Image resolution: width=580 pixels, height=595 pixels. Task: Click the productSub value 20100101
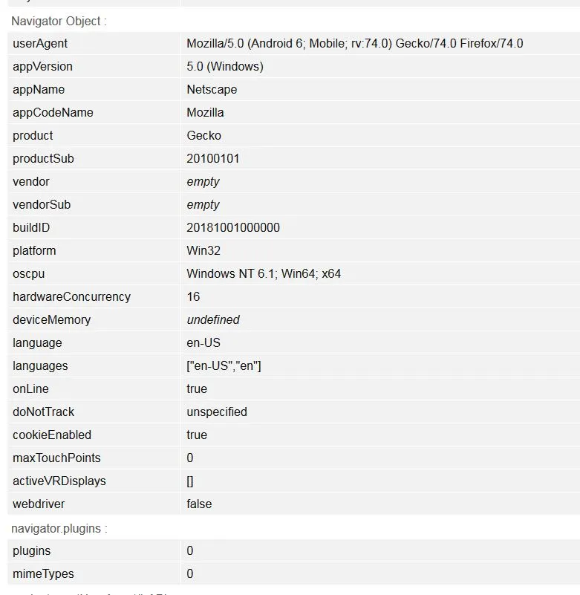coord(213,159)
